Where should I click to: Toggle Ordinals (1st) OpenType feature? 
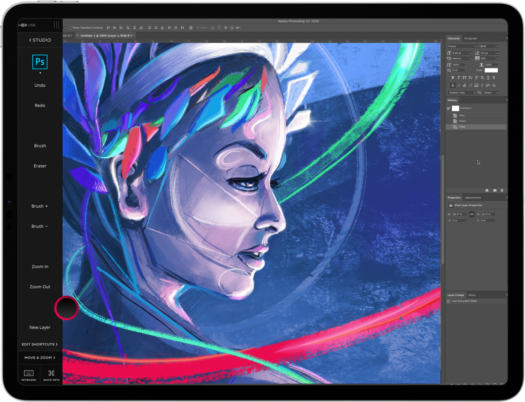point(488,86)
